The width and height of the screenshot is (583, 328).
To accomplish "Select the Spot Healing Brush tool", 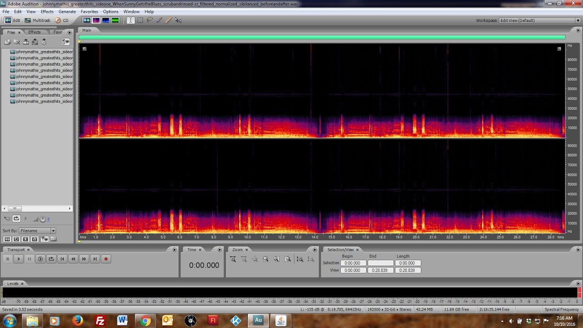I will coord(169,20).
